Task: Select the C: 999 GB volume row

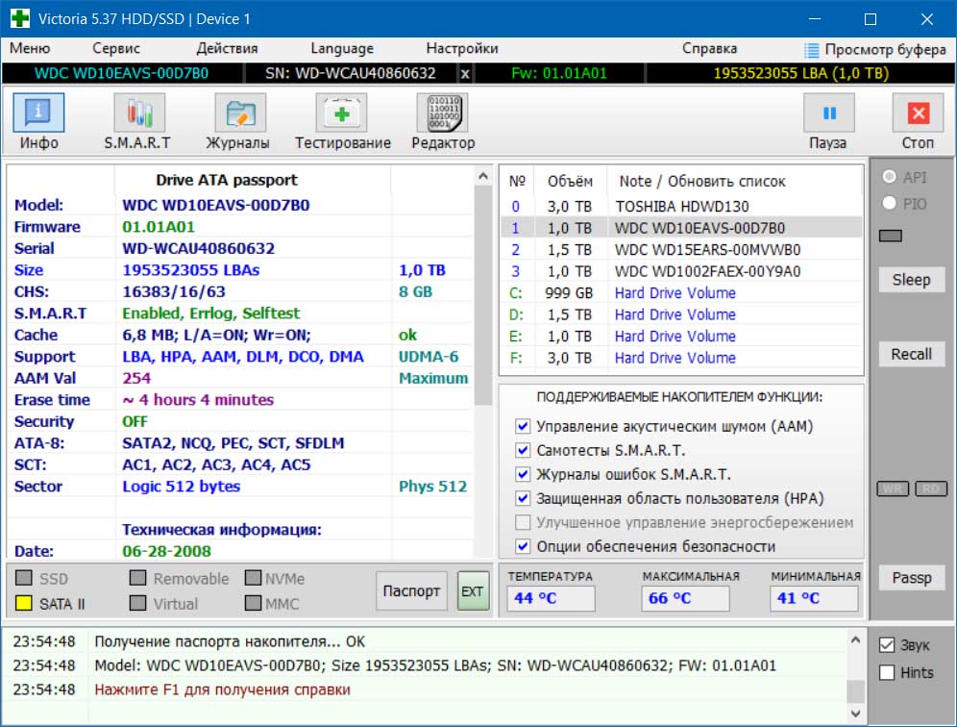Action: pyautogui.click(x=681, y=293)
